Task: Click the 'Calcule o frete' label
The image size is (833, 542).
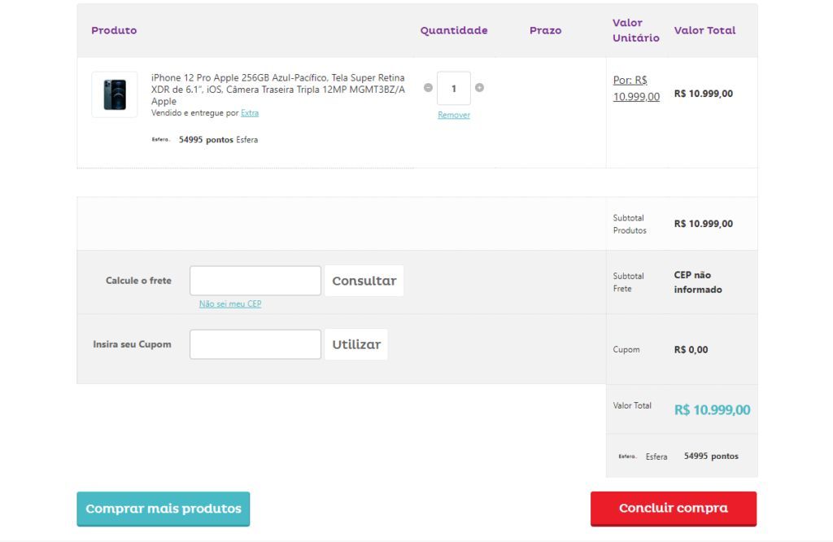Action: 138,281
